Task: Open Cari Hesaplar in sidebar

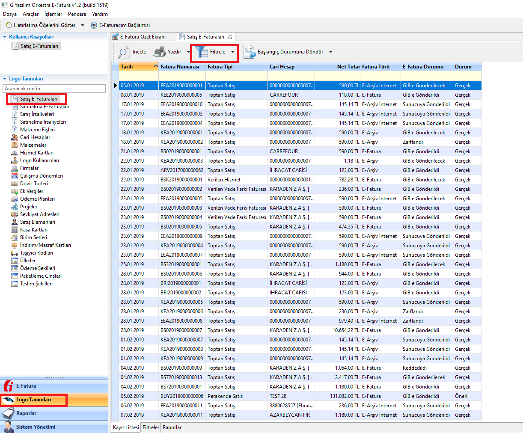Action: tap(35, 137)
